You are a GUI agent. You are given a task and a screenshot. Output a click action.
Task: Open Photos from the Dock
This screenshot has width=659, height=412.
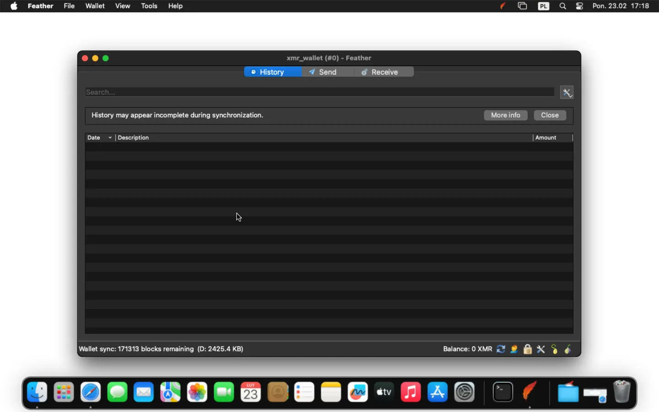click(x=197, y=392)
